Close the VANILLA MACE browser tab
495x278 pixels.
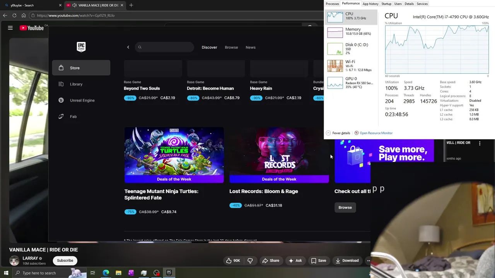[x=122, y=5]
